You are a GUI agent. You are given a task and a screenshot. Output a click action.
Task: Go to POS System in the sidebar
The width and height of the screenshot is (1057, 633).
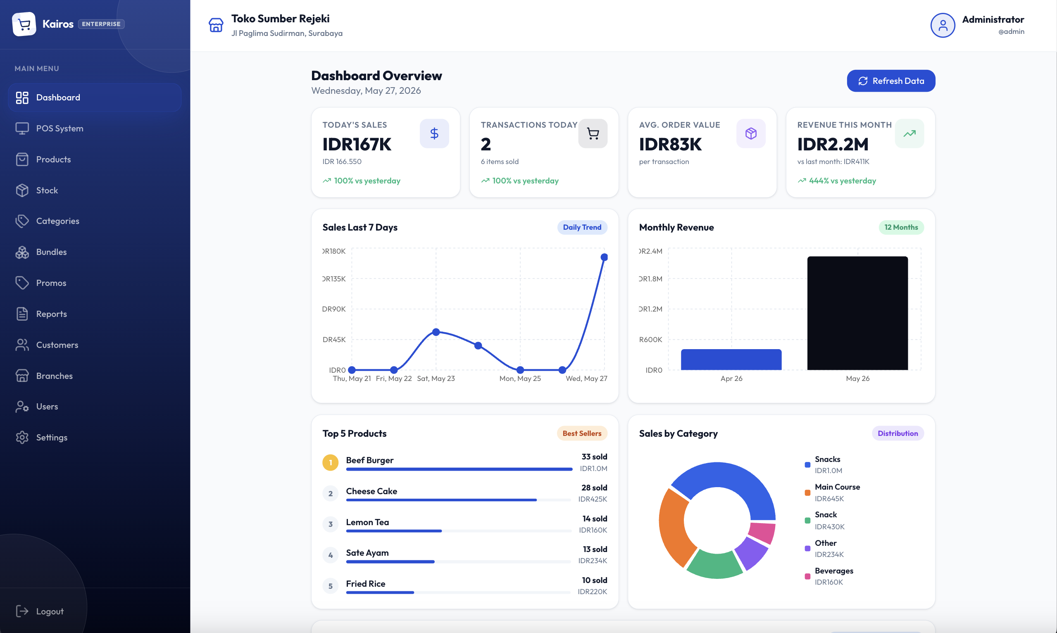[95, 129]
